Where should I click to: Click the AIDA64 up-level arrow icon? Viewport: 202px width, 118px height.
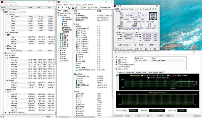[x=66, y=8]
